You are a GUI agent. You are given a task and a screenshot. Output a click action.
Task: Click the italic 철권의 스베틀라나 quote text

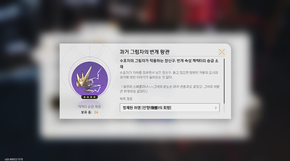(169, 89)
